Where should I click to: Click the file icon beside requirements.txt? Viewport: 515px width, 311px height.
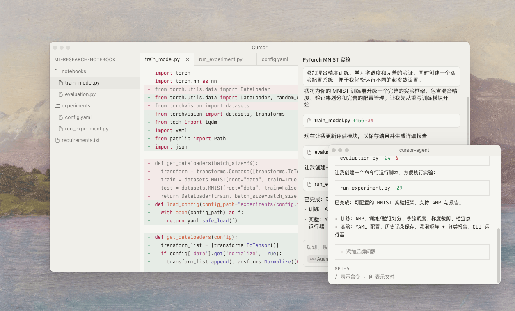pyautogui.click(x=57, y=140)
